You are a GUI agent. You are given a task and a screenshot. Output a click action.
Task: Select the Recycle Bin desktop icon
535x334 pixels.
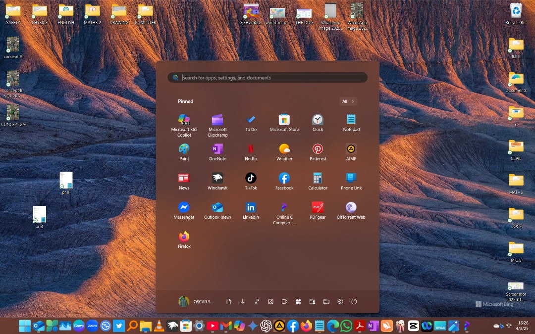(516, 14)
